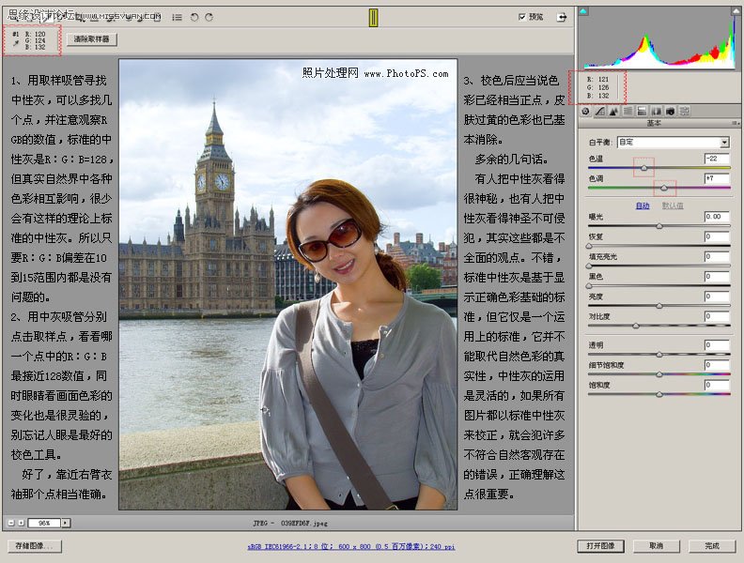
Task: Click the color sampler point on the sleeve
Action: [265, 409]
